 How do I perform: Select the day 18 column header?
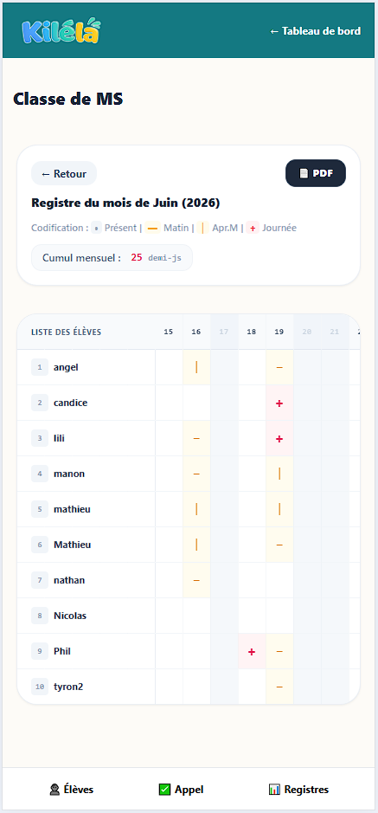click(x=252, y=332)
